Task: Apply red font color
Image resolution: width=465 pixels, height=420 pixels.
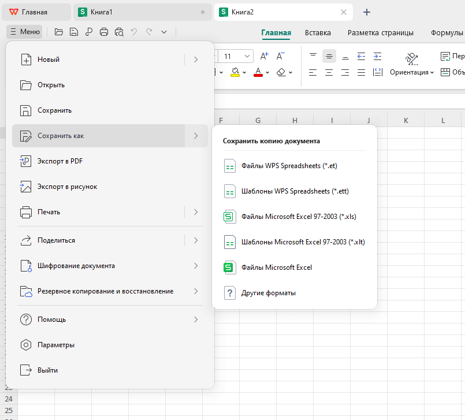Action: [x=258, y=72]
